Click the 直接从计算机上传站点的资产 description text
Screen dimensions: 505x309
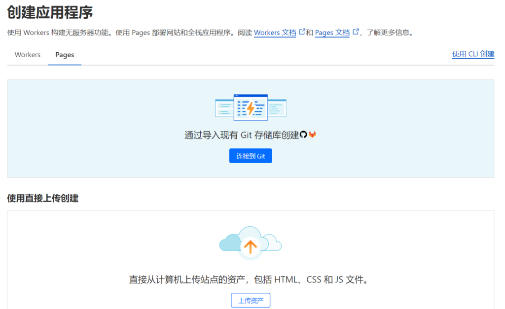click(250, 280)
